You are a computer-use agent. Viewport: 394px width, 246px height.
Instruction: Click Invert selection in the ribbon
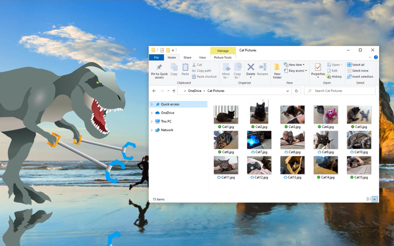click(359, 77)
